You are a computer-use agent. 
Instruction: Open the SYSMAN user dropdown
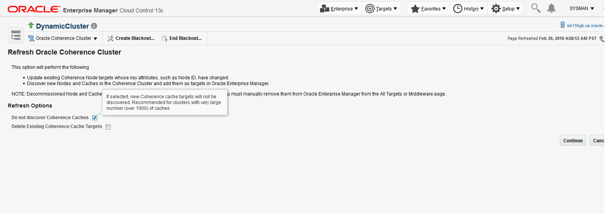pos(582,9)
